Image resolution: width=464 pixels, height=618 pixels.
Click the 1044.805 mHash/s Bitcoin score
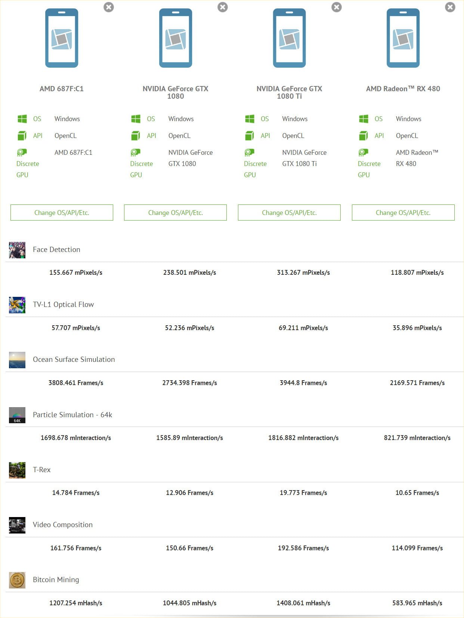click(189, 603)
